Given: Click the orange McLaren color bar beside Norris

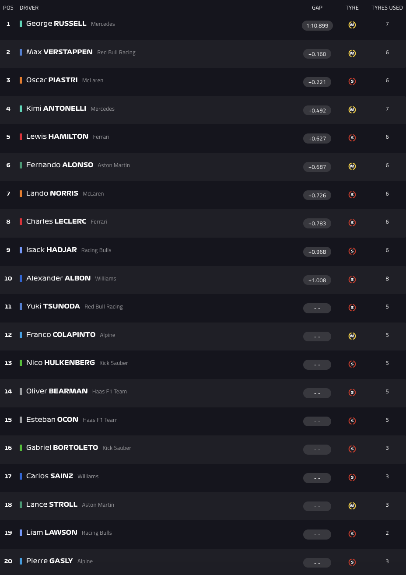Looking at the screenshot, I should tap(21, 193).
